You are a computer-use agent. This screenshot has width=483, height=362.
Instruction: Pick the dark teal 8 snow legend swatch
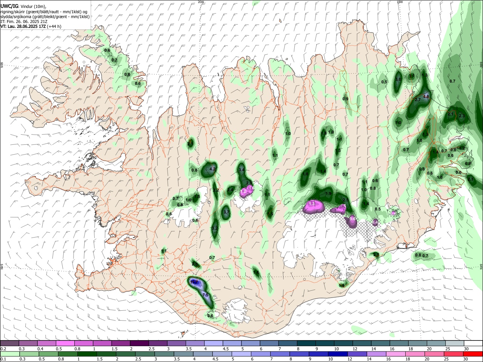[x=306, y=344]
